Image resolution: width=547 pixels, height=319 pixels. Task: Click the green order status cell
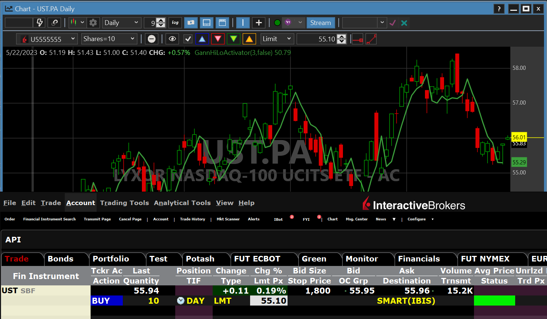click(494, 301)
